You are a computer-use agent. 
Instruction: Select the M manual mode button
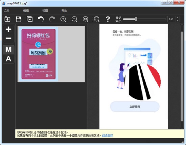(x=8, y=50)
